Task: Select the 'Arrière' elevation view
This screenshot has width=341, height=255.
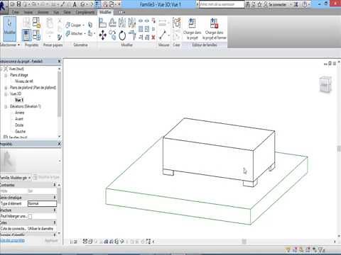Action: (x=20, y=113)
